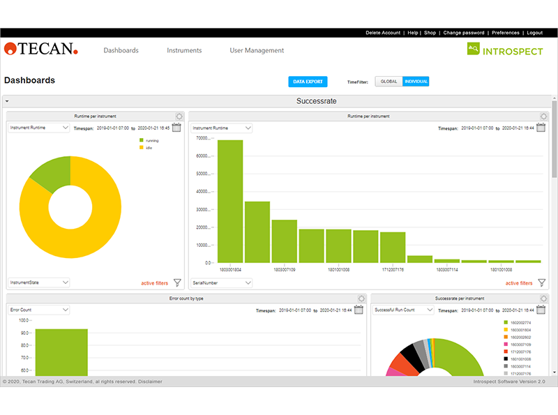Click the Logout link
558x415 pixels.
pos(534,33)
